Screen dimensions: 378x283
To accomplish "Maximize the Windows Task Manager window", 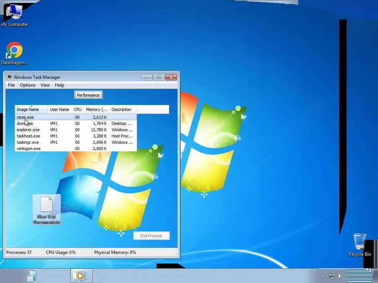I will pyautogui.click(x=159, y=77).
